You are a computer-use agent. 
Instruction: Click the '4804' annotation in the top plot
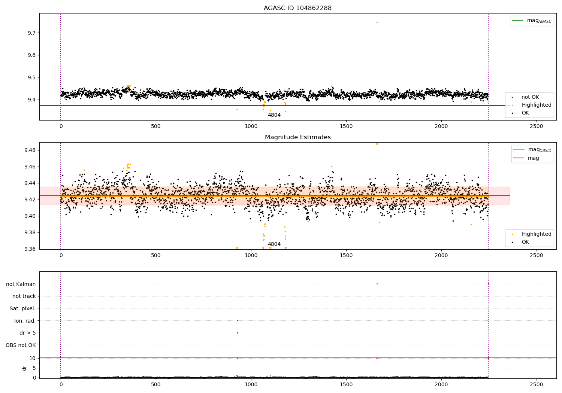pos(274,115)
